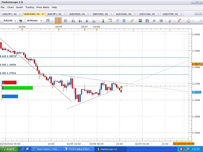
Task: Click the Internet Explorer quick launch icon
Action: coord(23,149)
